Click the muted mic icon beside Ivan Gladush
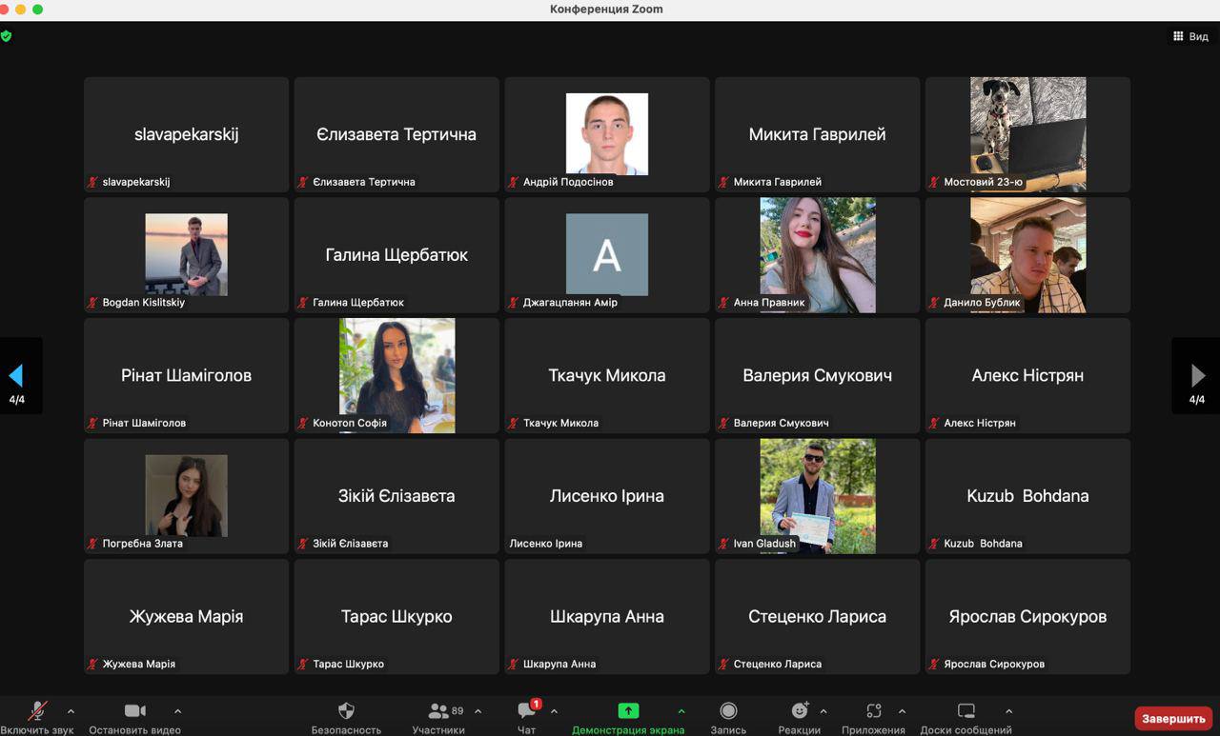Viewport: 1220px width, 736px height. [x=724, y=544]
